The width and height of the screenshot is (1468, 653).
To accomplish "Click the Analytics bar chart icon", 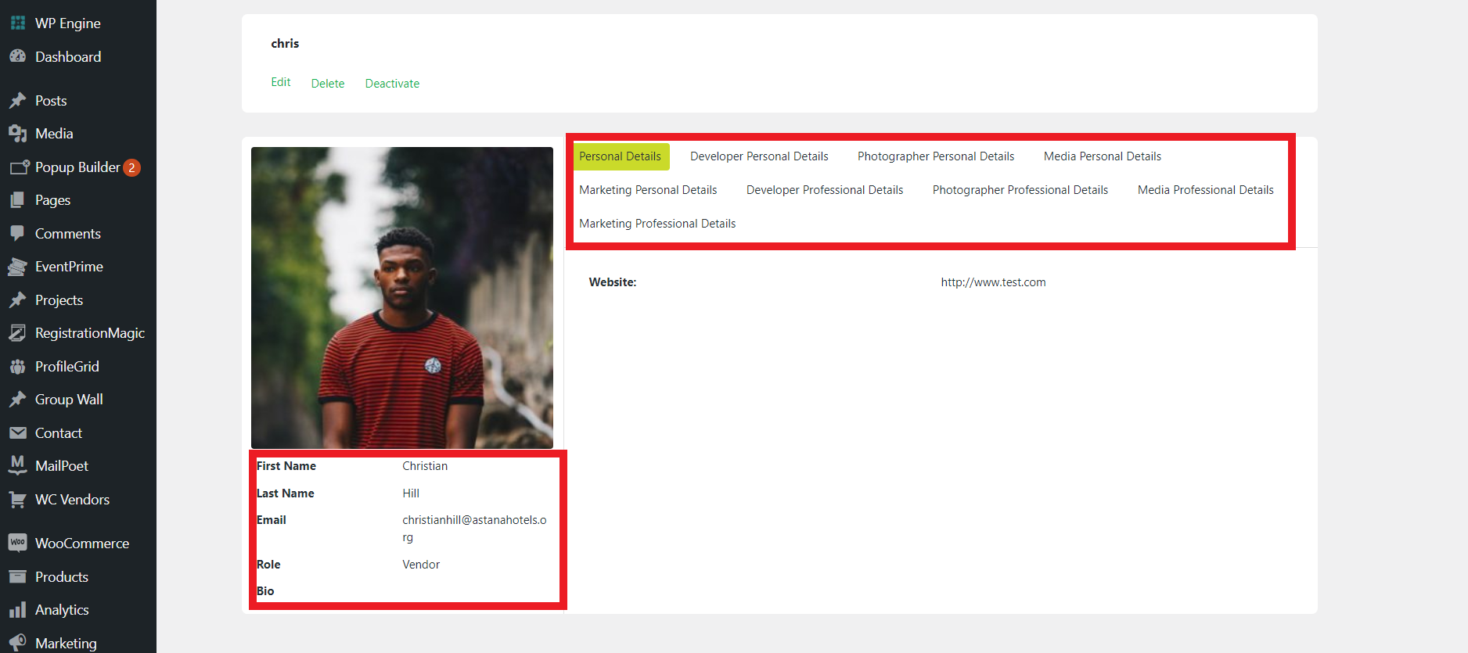I will (17, 610).
